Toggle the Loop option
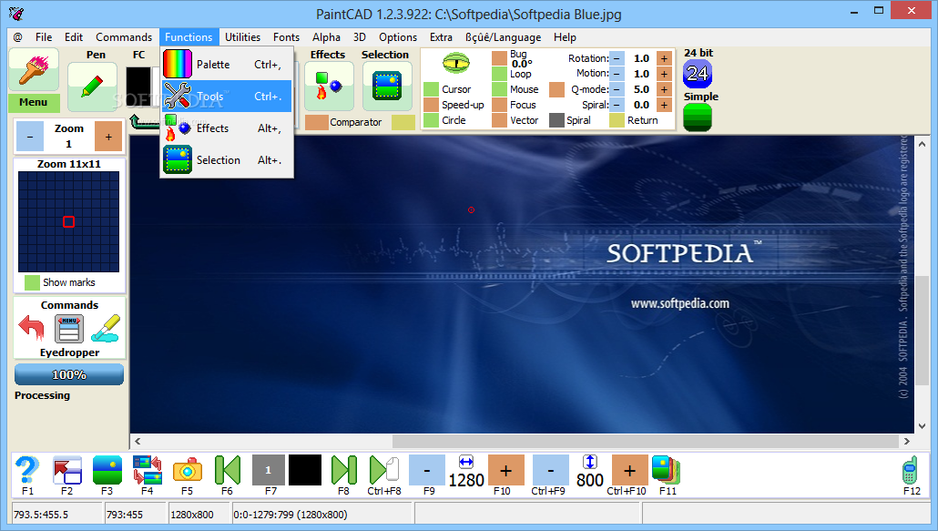This screenshot has width=938, height=531. pos(500,74)
